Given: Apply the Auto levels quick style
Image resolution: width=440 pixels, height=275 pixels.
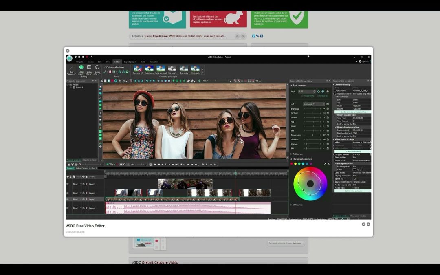Looking at the screenshot, I should tap(149, 70).
